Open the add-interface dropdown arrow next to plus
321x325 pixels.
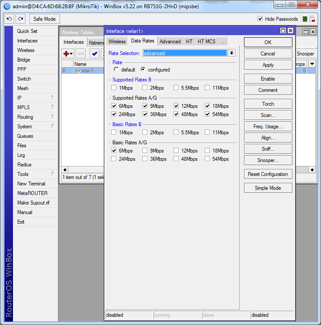pyautogui.click(x=71, y=54)
